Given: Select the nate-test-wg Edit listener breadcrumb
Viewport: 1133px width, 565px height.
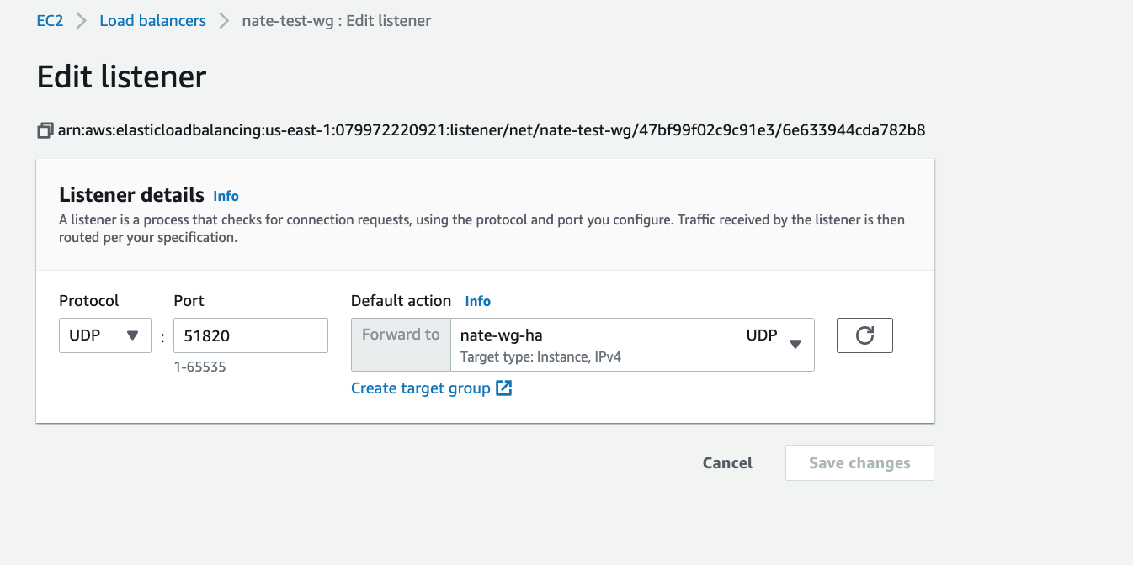Looking at the screenshot, I should [x=336, y=21].
